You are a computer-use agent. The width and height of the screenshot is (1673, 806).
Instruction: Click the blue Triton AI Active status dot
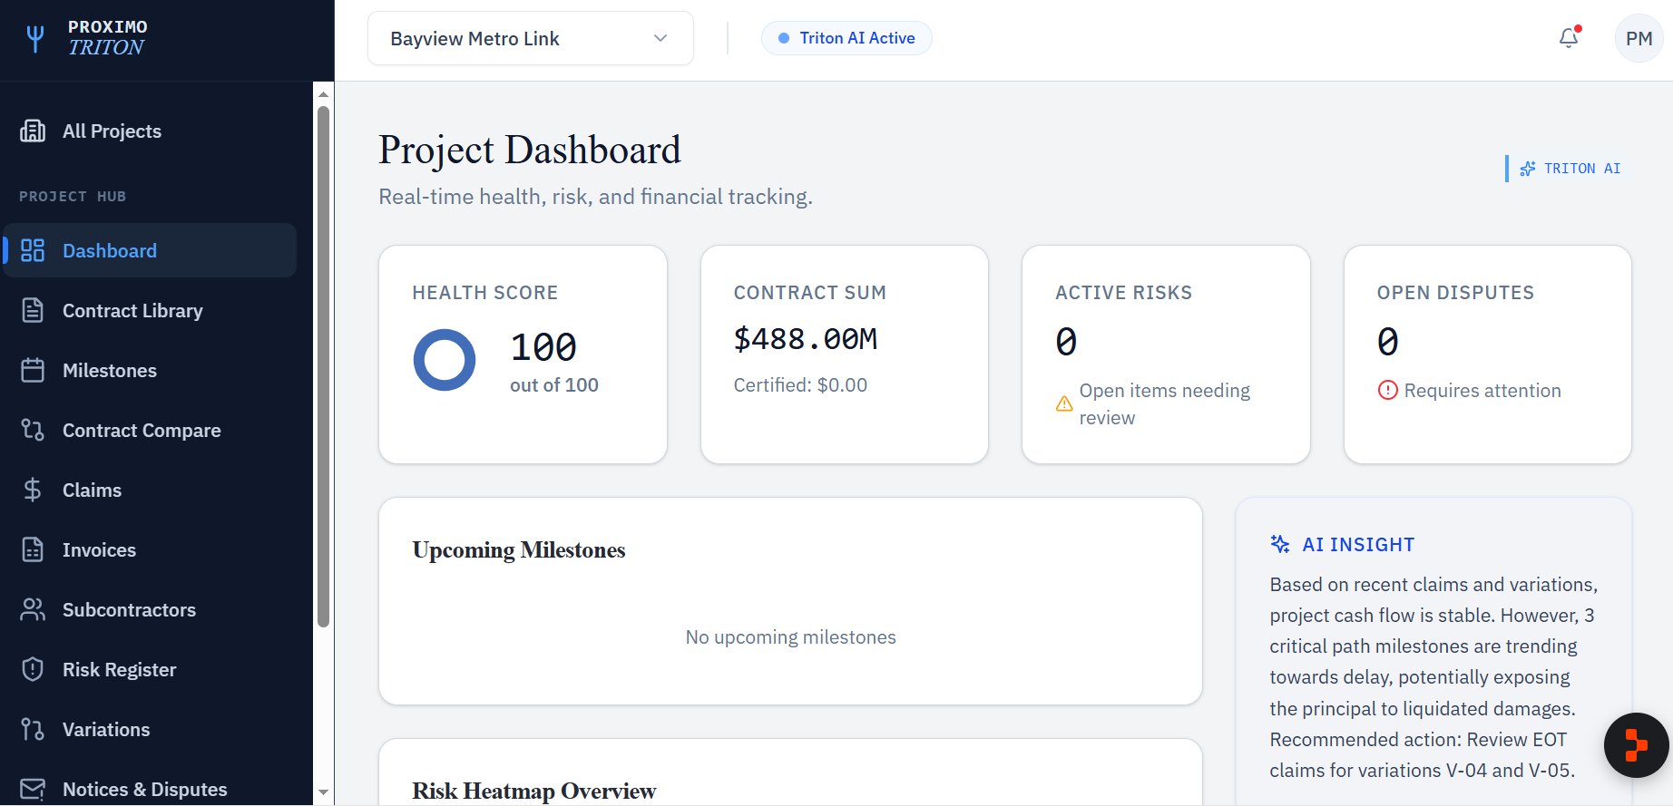tap(784, 38)
